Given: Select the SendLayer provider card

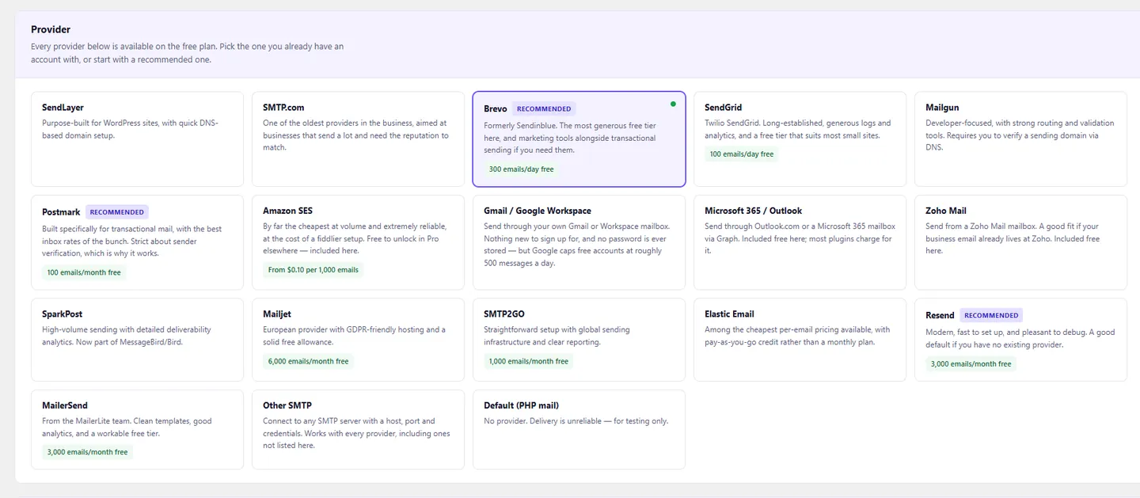Looking at the screenshot, I should coord(137,139).
